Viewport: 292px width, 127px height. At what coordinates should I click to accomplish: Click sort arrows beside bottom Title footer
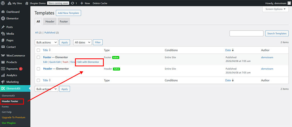pyautogui.click(x=50, y=80)
